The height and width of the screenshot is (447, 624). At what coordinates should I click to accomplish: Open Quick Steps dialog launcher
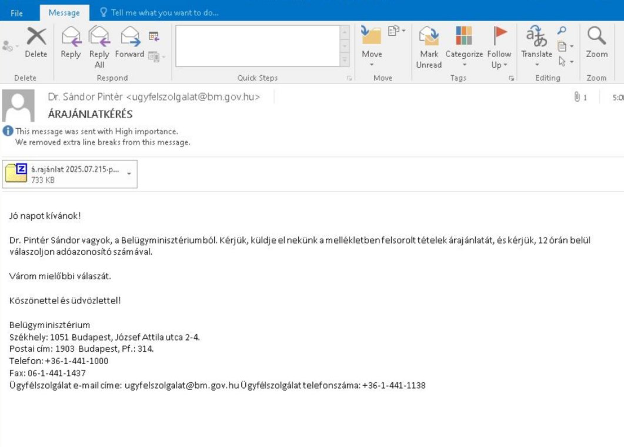pos(349,78)
